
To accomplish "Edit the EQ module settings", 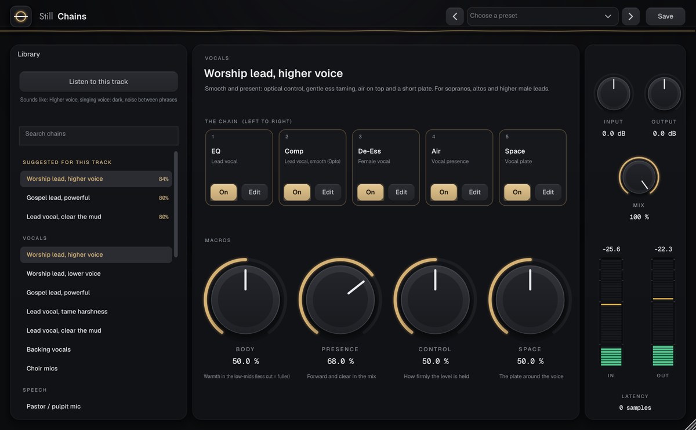I will [x=255, y=192].
